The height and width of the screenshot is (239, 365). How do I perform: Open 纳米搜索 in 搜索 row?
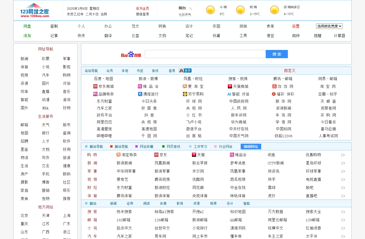coord(124,212)
